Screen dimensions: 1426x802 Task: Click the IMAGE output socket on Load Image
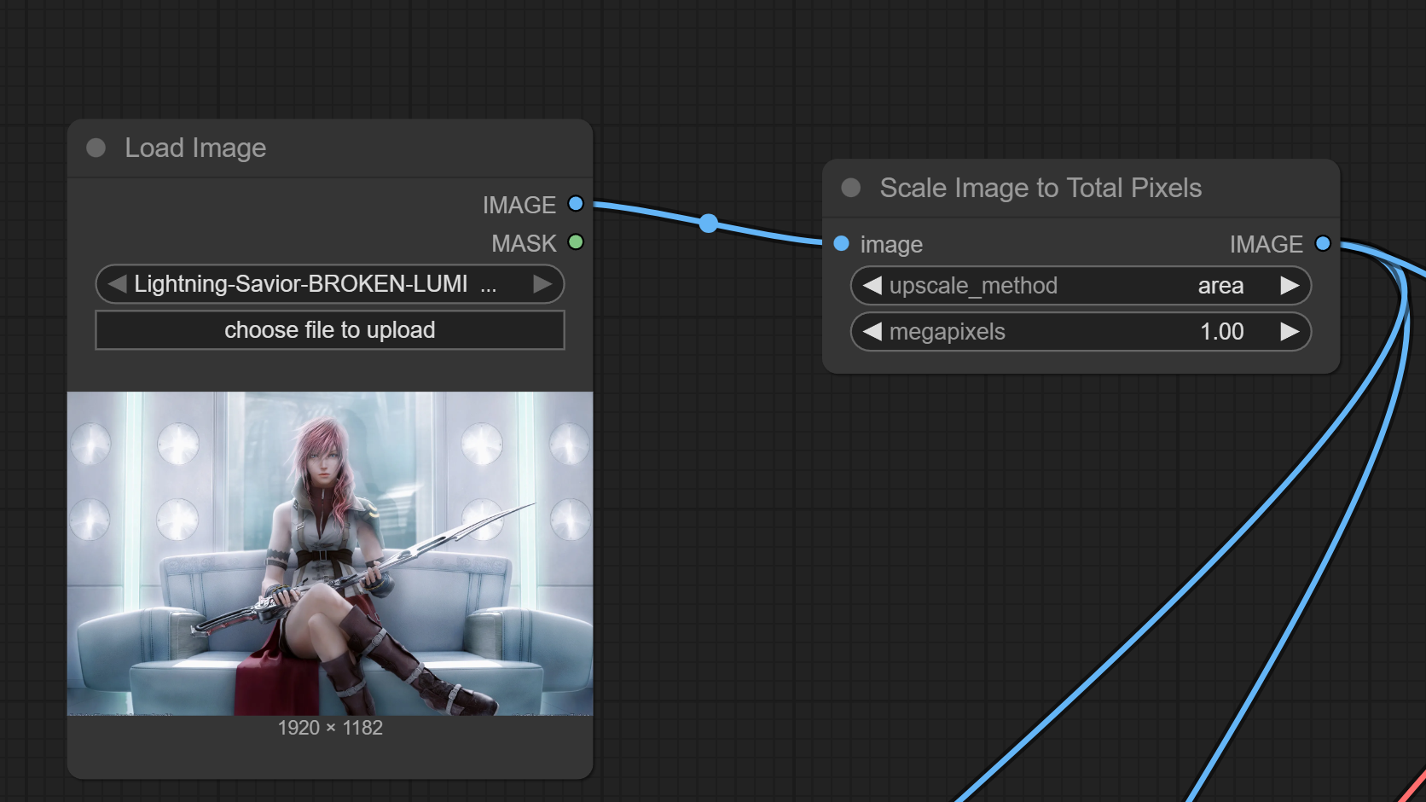coord(576,204)
